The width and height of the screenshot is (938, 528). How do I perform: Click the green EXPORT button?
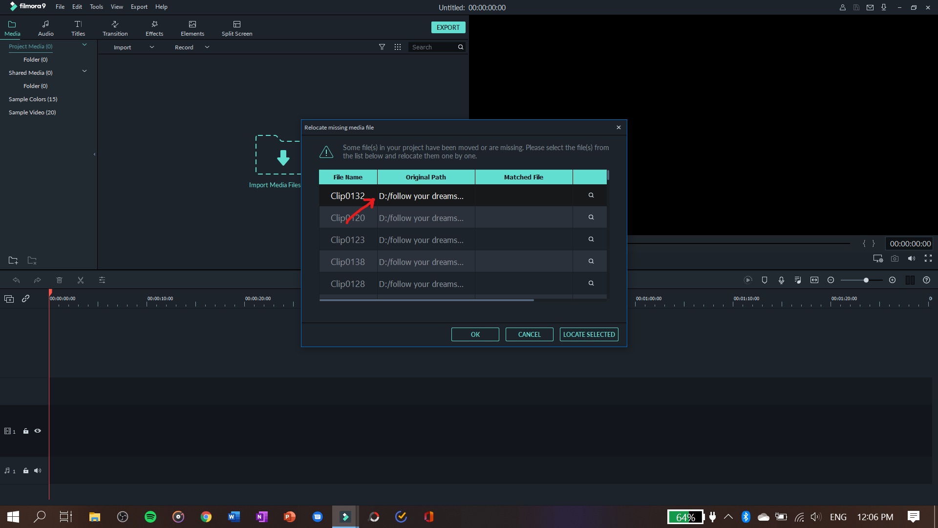[448, 27]
